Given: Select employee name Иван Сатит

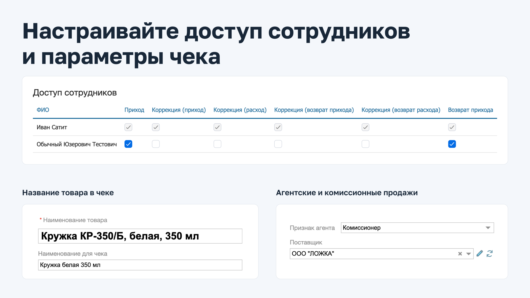Looking at the screenshot, I should (52, 127).
